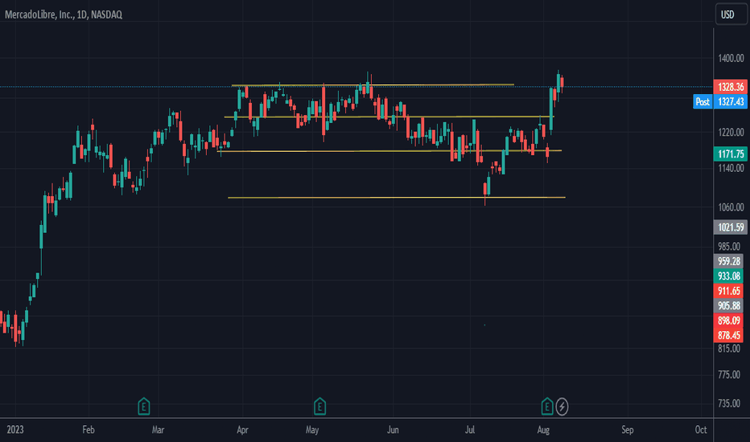
Task: Click the Post market label
Action: coord(703,102)
